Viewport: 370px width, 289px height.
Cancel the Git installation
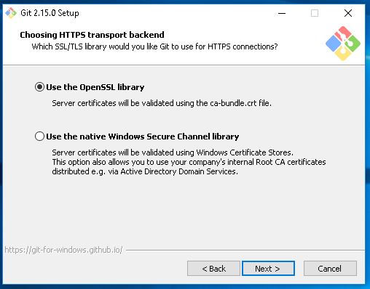(330, 269)
